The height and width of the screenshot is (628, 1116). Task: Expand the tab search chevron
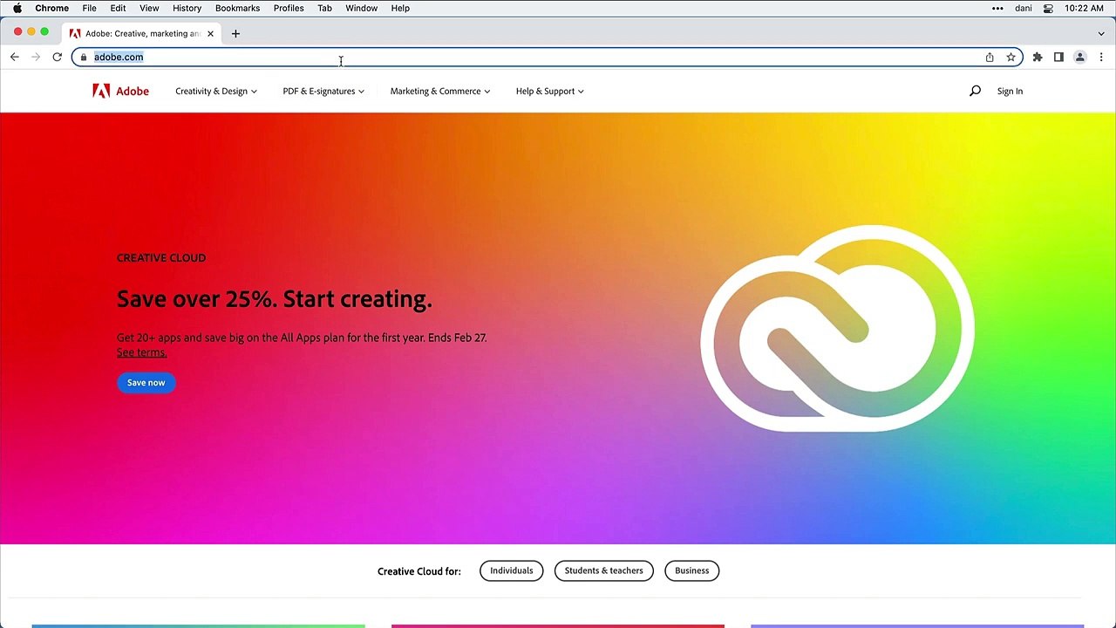(1101, 33)
